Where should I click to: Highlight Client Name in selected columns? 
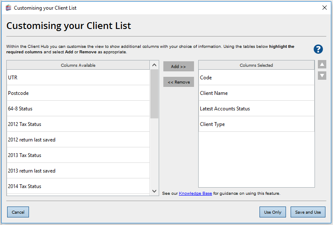256,93
